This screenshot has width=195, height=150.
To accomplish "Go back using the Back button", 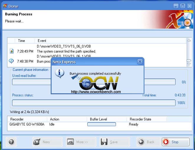I will (x=148, y=142).
